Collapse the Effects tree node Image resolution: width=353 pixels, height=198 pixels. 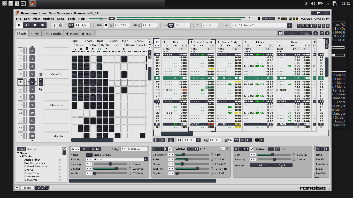[20, 156]
